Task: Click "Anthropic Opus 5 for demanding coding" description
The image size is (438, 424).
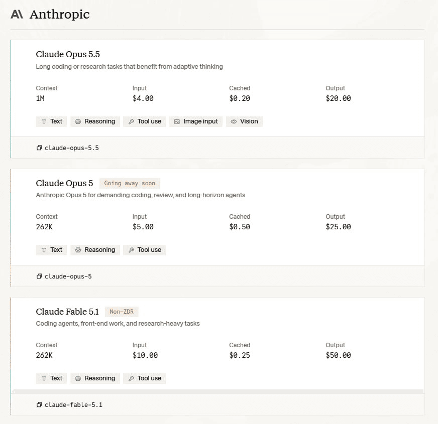Action: [x=141, y=195]
